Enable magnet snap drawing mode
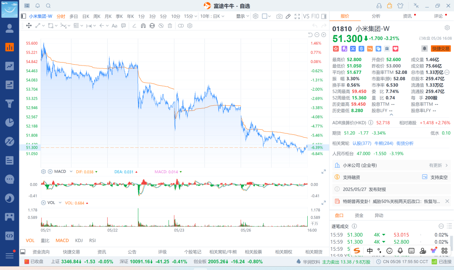This screenshot has width=454, height=270. point(143,26)
